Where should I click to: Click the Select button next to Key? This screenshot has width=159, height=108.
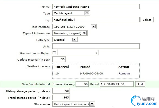[147, 20]
